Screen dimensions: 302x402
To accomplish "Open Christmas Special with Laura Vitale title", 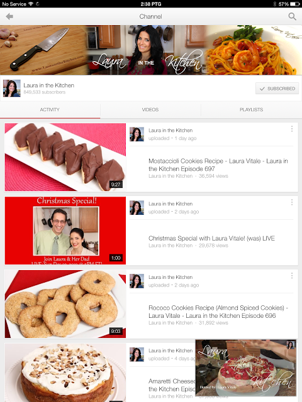I will click(211, 239).
